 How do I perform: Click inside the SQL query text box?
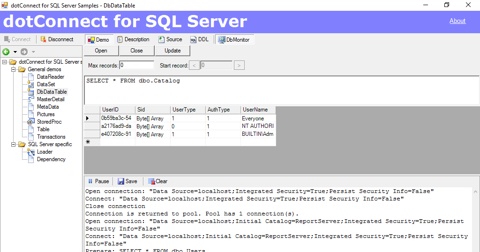pyautogui.click(x=282, y=90)
